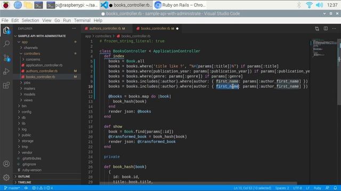Click the eye watch icon in status bar
The height and width of the screenshot is (191, 341).
pyautogui.click(x=26, y=188)
